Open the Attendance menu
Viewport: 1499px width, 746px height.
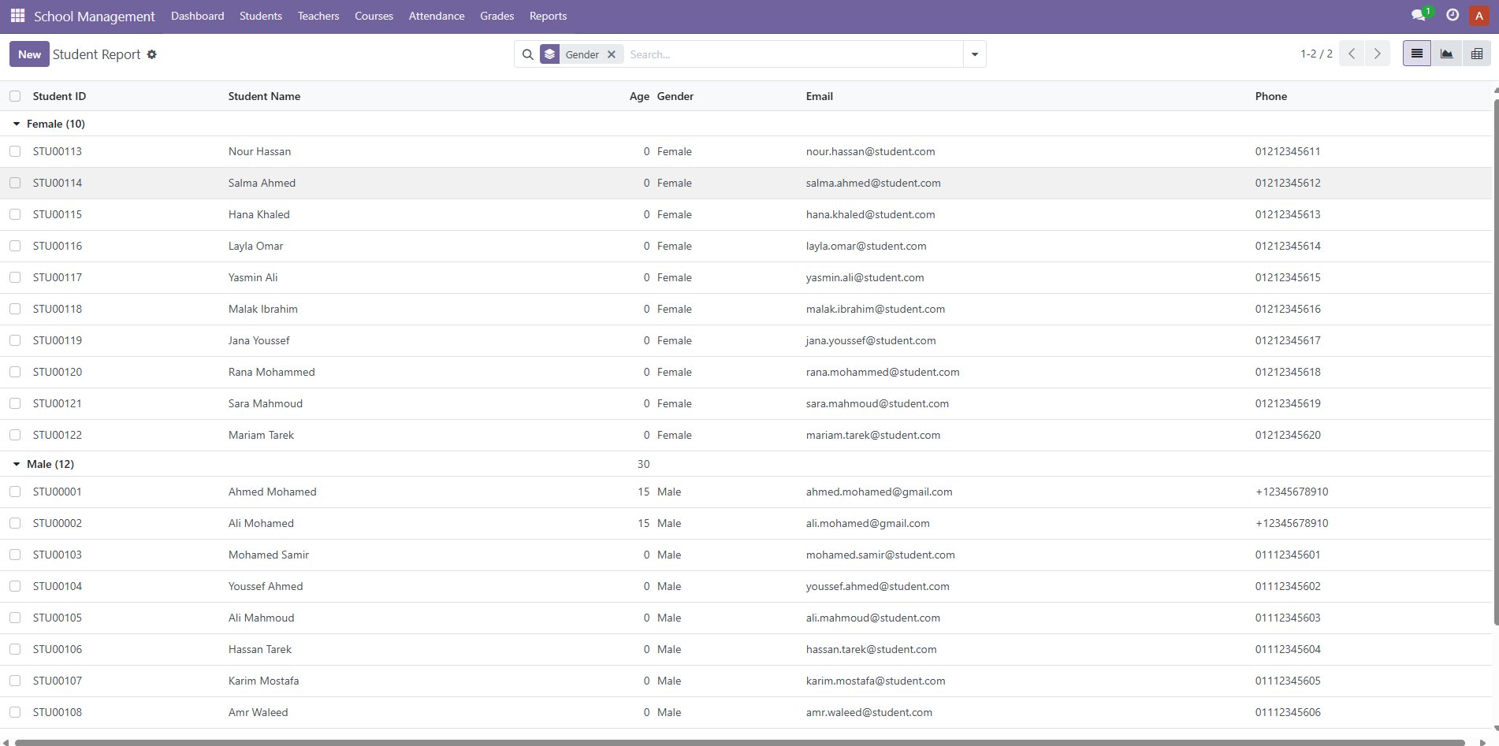[x=437, y=16]
